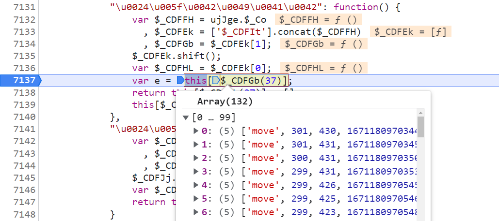Screen dimensions: 499x221
Task: Click inline value $_CDFFH = ƒ ()
Action: 318,20
